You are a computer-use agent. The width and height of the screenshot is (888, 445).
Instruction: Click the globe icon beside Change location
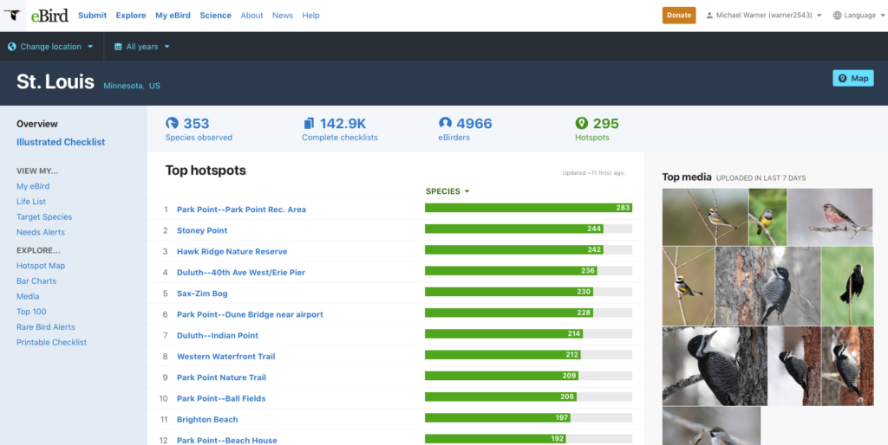click(x=12, y=47)
